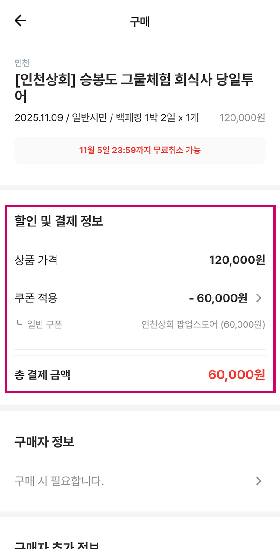Select the 인천 category label
Viewport: 280px width, 549px height.
[22, 63]
